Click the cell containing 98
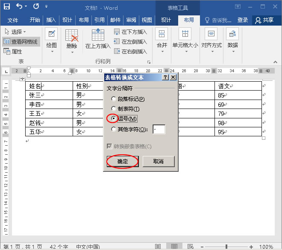Image resolution: width=282 pixels, height=250 pixels. pyautogui.click(x=238, y=123)
